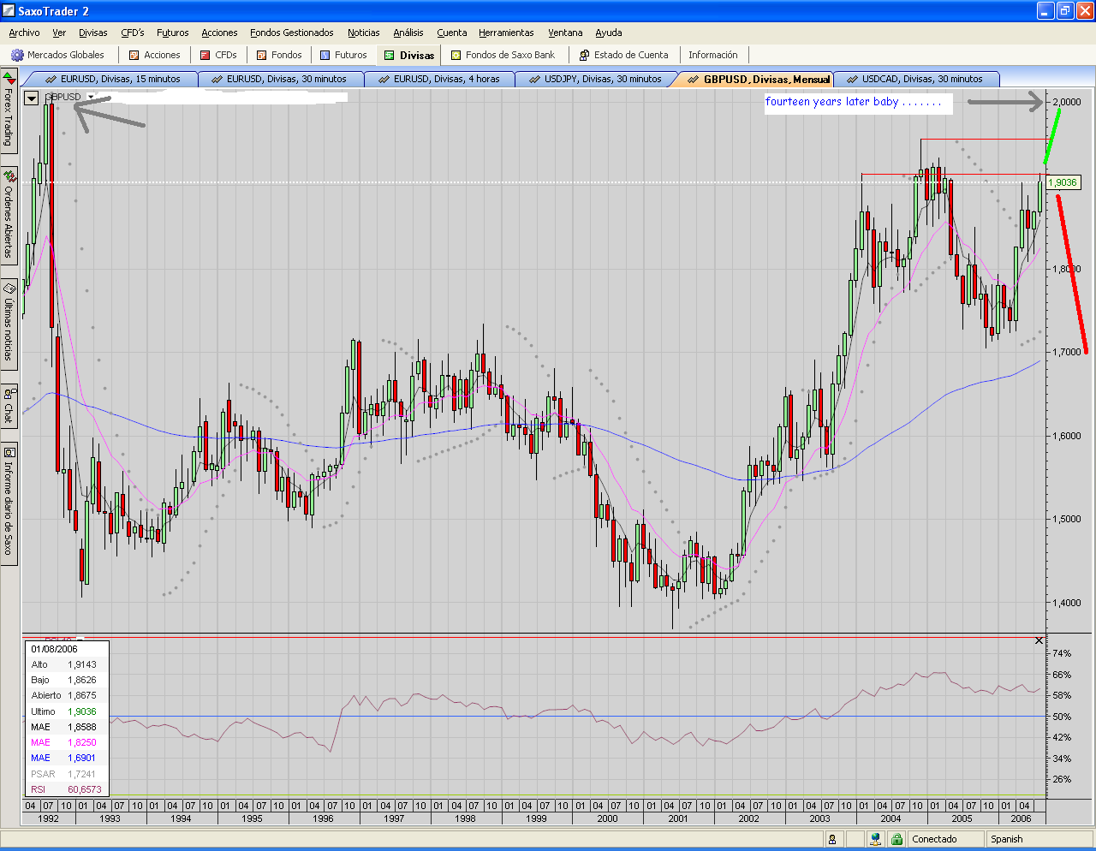Close the RSI indicator panel
This screenshot has height=851, width=1096.
coord(1039,640)
